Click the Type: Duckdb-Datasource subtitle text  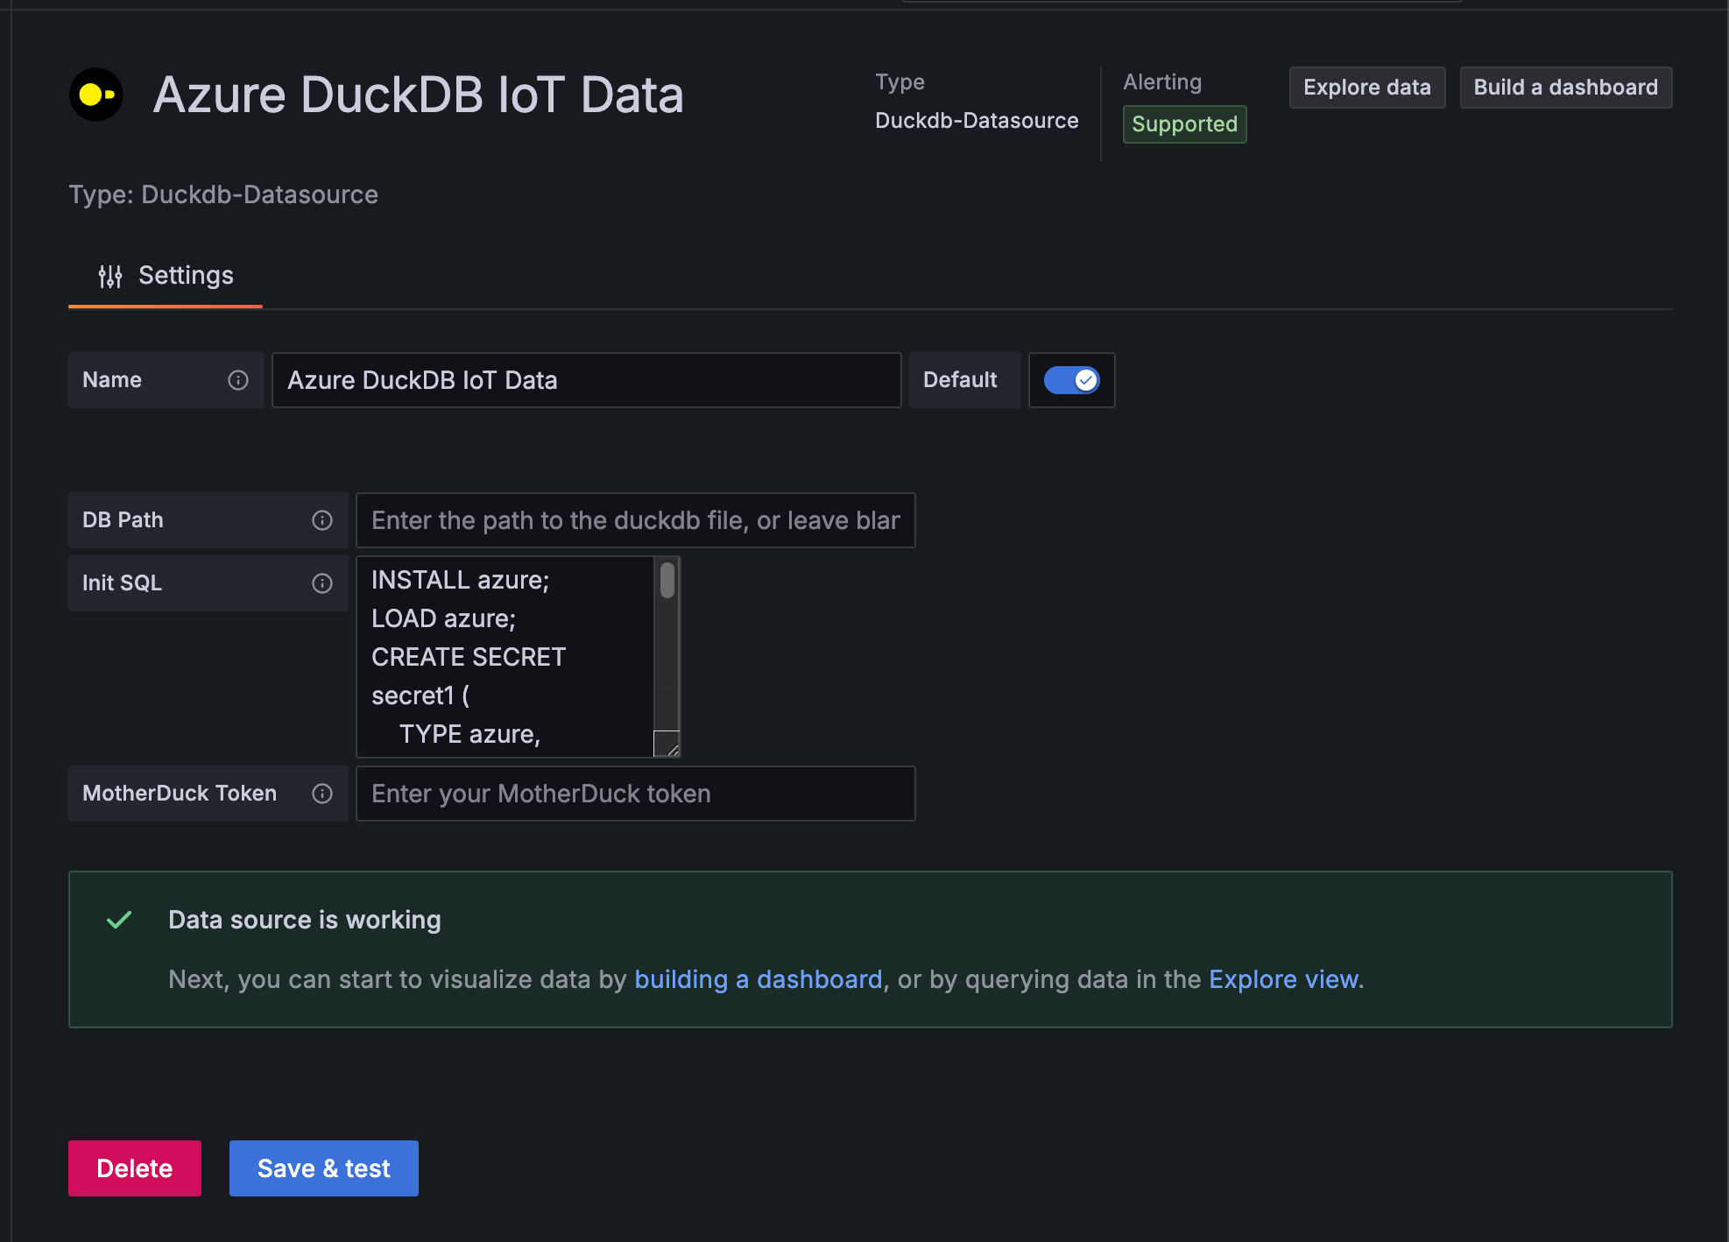point(223,194)
